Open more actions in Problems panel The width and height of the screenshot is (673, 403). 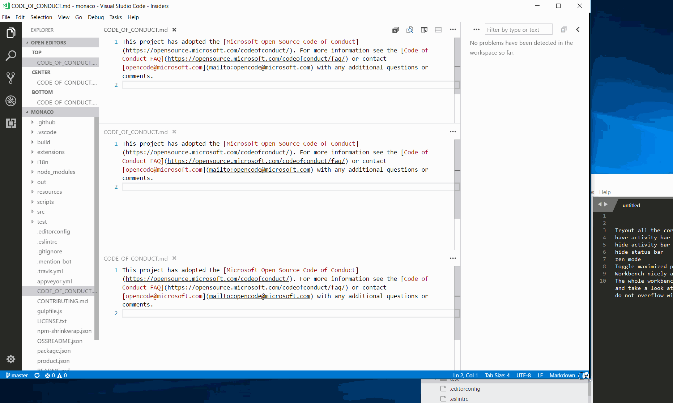click(x=476, y=30)
